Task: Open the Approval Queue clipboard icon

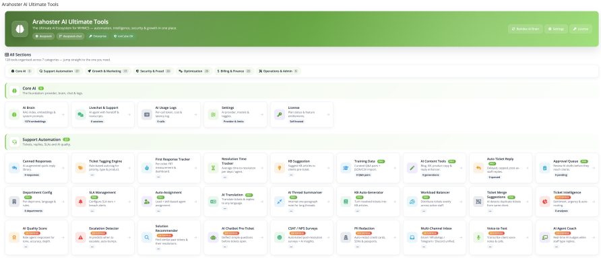Action: (x=545, y=168)
